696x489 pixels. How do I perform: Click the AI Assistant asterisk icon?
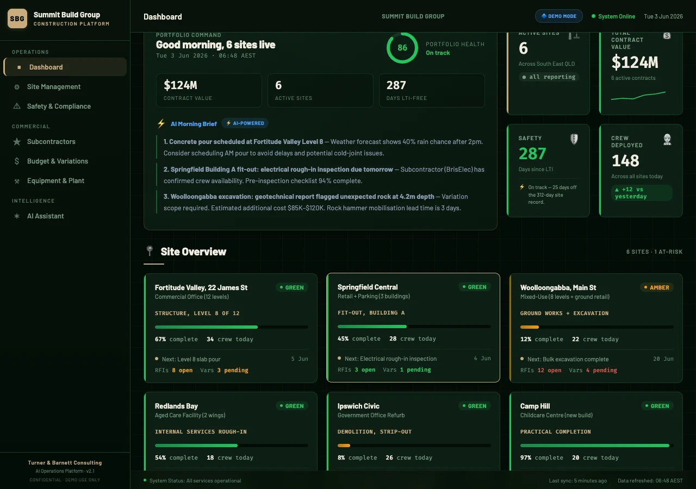tap(17, 216)
